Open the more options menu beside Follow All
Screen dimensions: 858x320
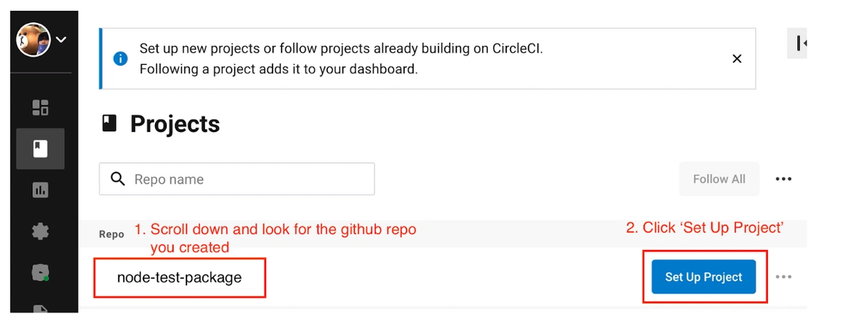[784, 179]
